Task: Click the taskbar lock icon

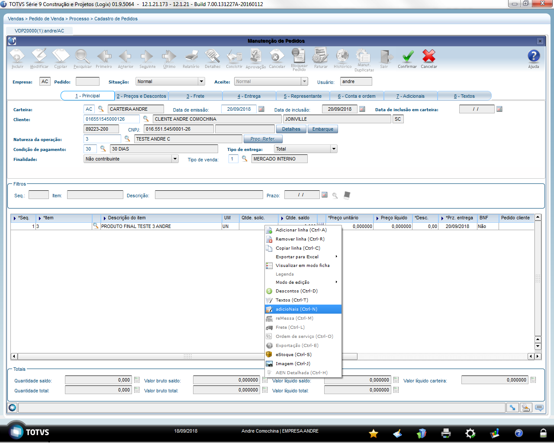Action: coord(543,433)
